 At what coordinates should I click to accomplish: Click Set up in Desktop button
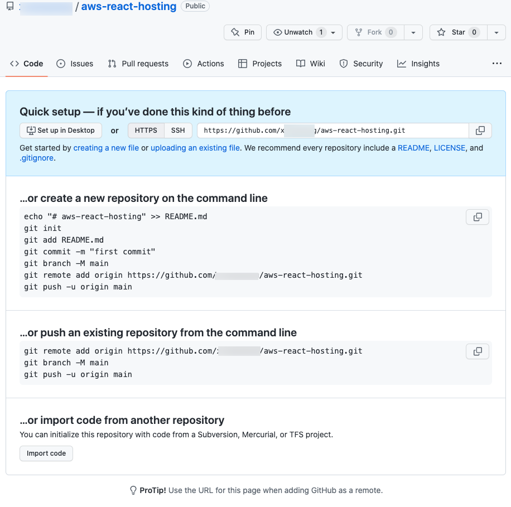click(x=61, y=131)
